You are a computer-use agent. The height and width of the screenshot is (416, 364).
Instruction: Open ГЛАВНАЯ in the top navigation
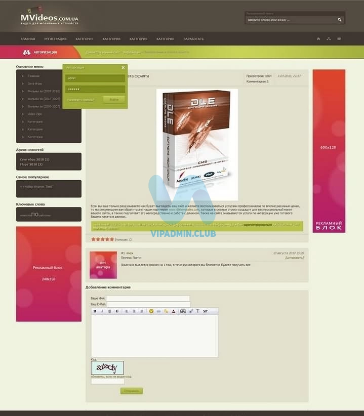28,39
